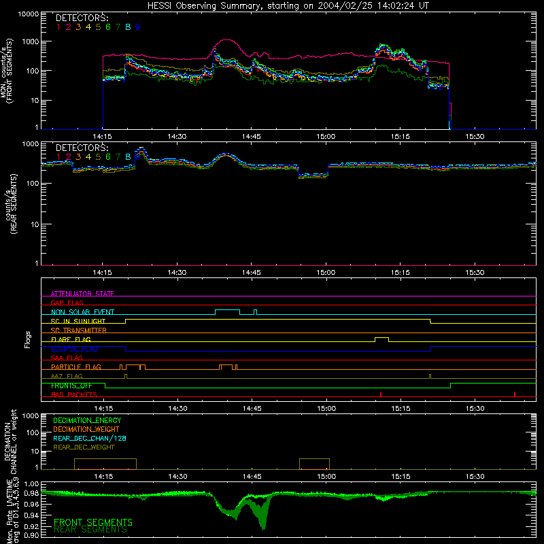Image resolution: width=544 pixels, height=544 pixels.
Task: Click the GAP FLAG label
Action: pyautogui.click(x=67, y=303)
